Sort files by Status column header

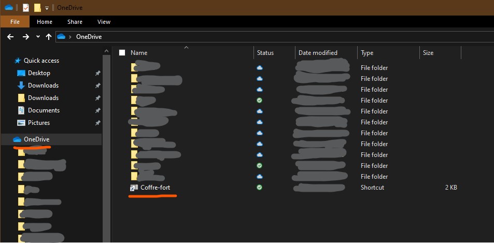point(265,53)
